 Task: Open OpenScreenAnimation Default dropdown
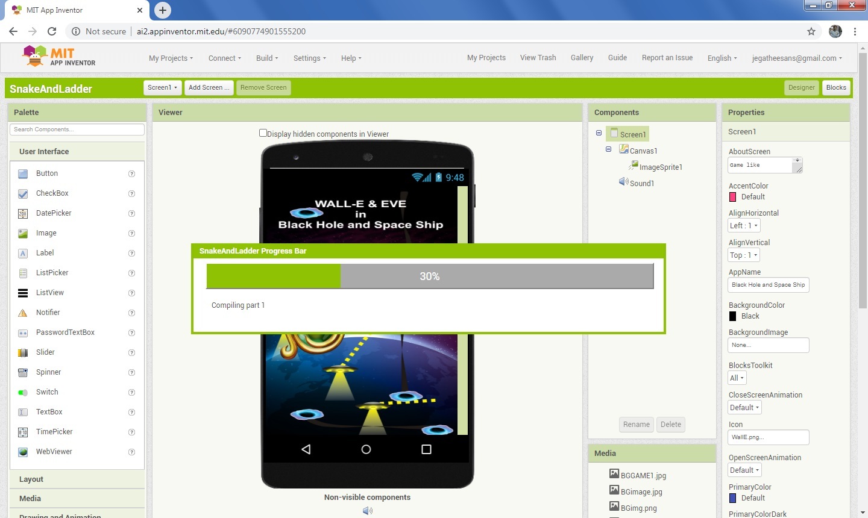[x=744, y=470]
